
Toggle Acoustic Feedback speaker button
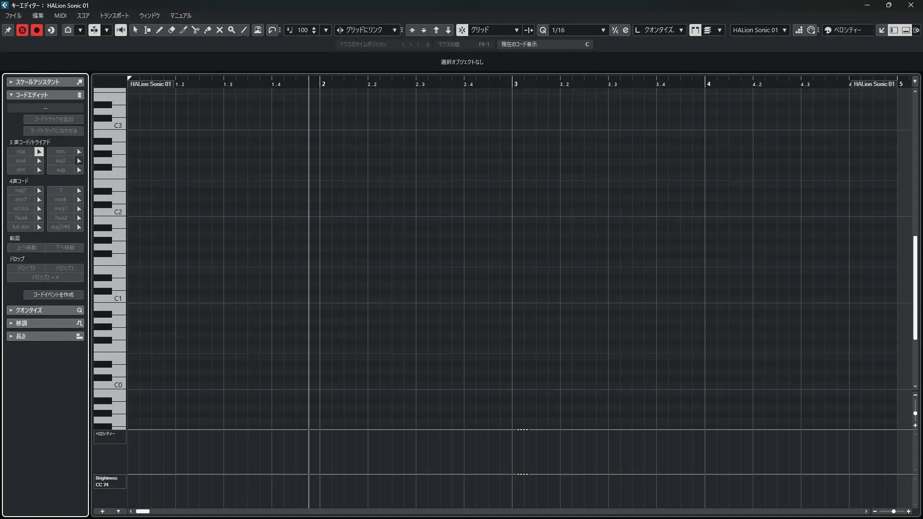(121, 30)
